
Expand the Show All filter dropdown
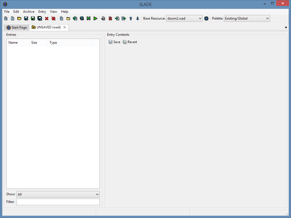58,194
